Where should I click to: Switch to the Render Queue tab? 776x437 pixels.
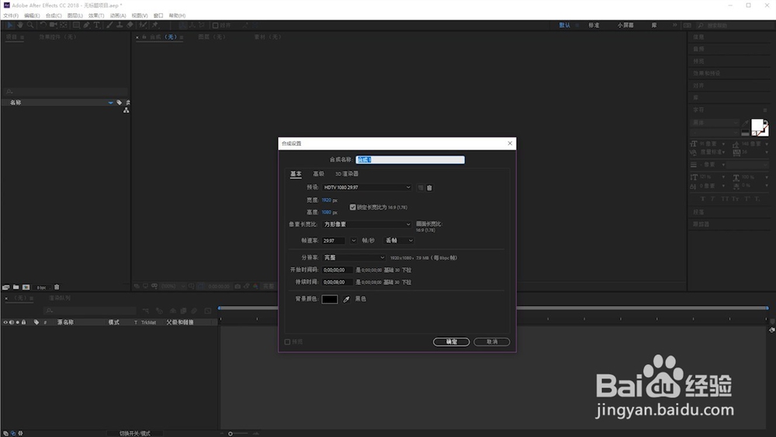[x=60, y=298]
